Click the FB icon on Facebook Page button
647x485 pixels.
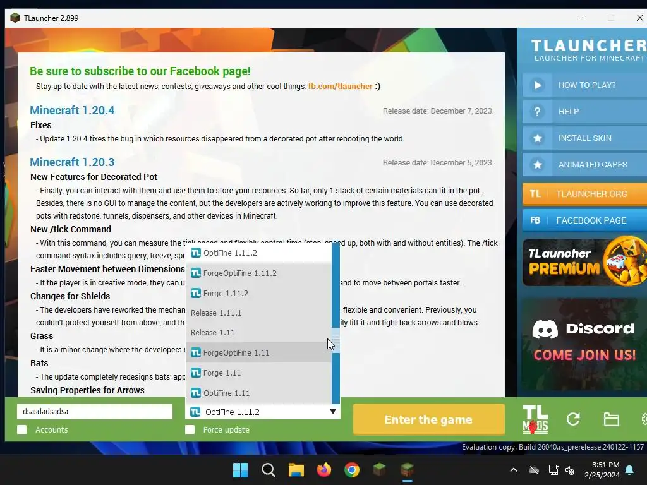pos(535,220)
